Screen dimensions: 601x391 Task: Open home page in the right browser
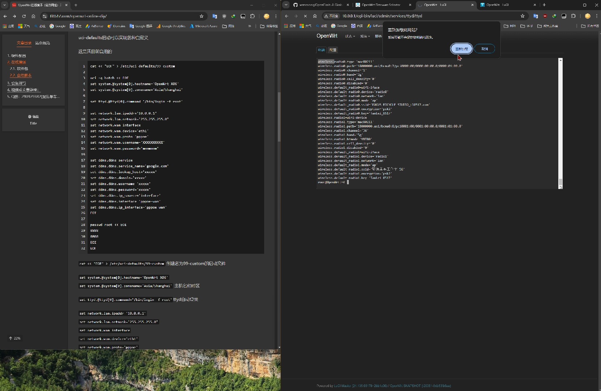coord(315,16)
